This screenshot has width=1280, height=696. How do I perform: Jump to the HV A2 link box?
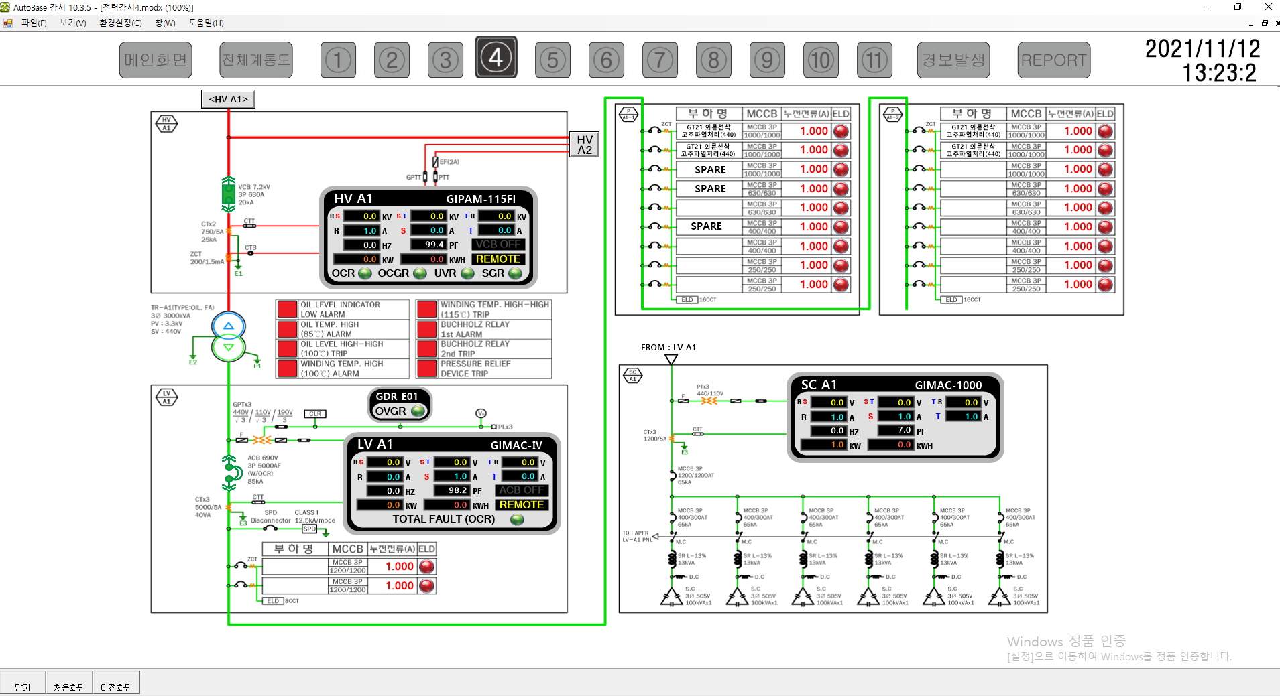point(584,144)
